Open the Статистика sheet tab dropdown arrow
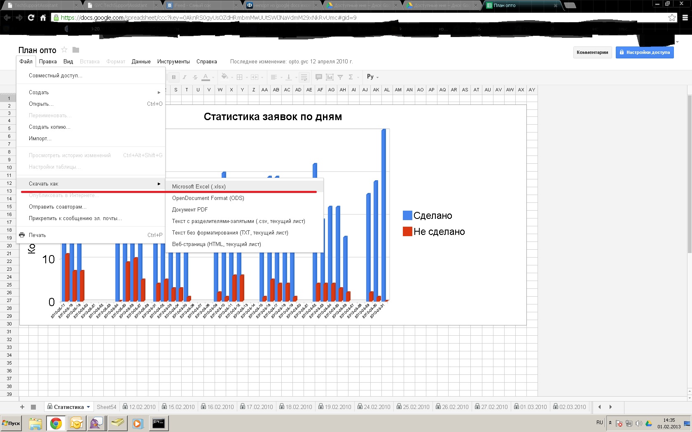Image resolution: width=692 pixels, height=432 pixels. (88, 407)
